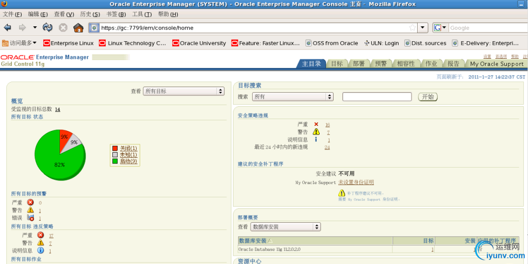This screenshot has width=528, height=264.
Task: Open the back/forward history dropdown arrow
Action: (35, 28)
